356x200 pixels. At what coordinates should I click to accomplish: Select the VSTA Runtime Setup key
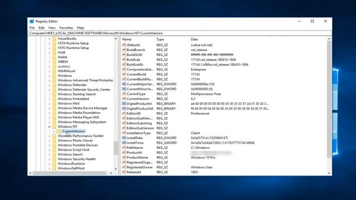click(73, 43)
